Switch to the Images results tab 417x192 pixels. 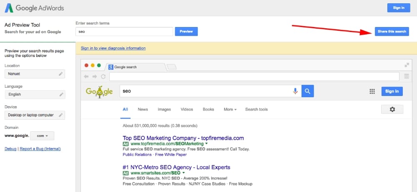[164, 109]
